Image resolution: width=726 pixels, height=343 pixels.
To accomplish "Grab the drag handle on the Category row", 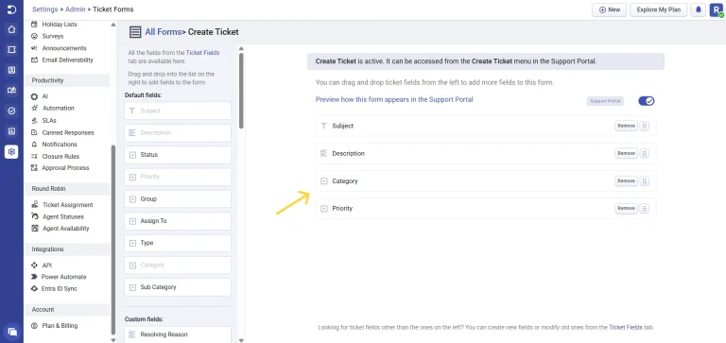I will click(644, 181).
